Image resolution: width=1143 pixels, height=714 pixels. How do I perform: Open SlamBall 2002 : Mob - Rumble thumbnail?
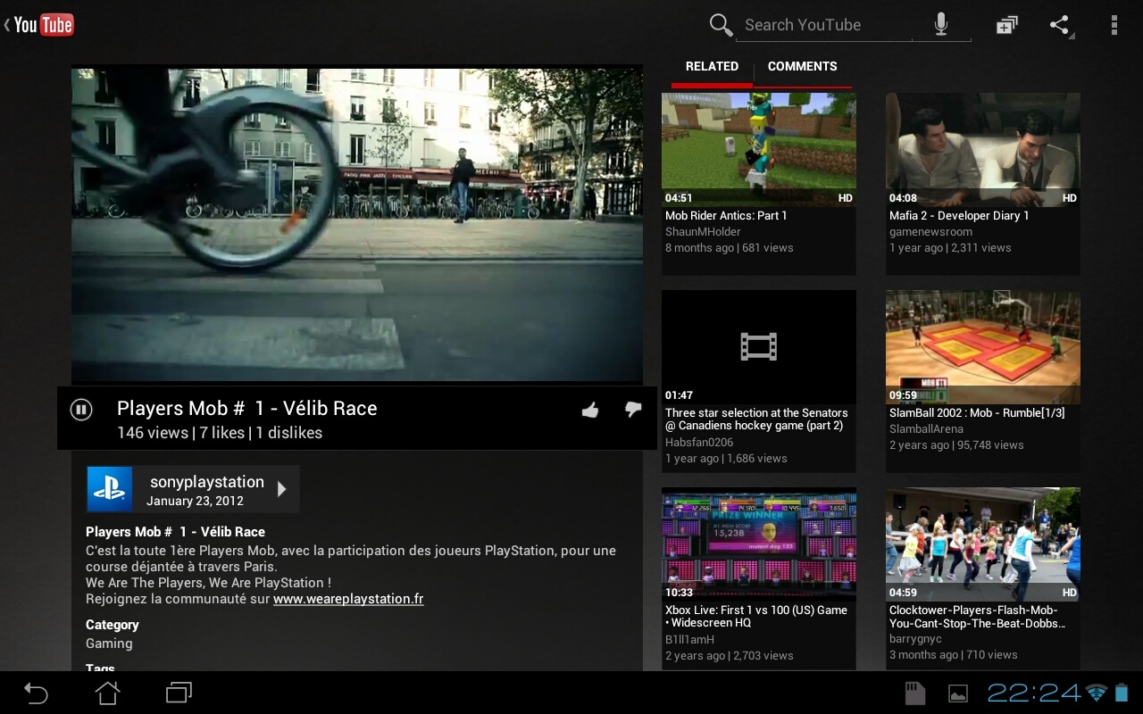point(983,346)
